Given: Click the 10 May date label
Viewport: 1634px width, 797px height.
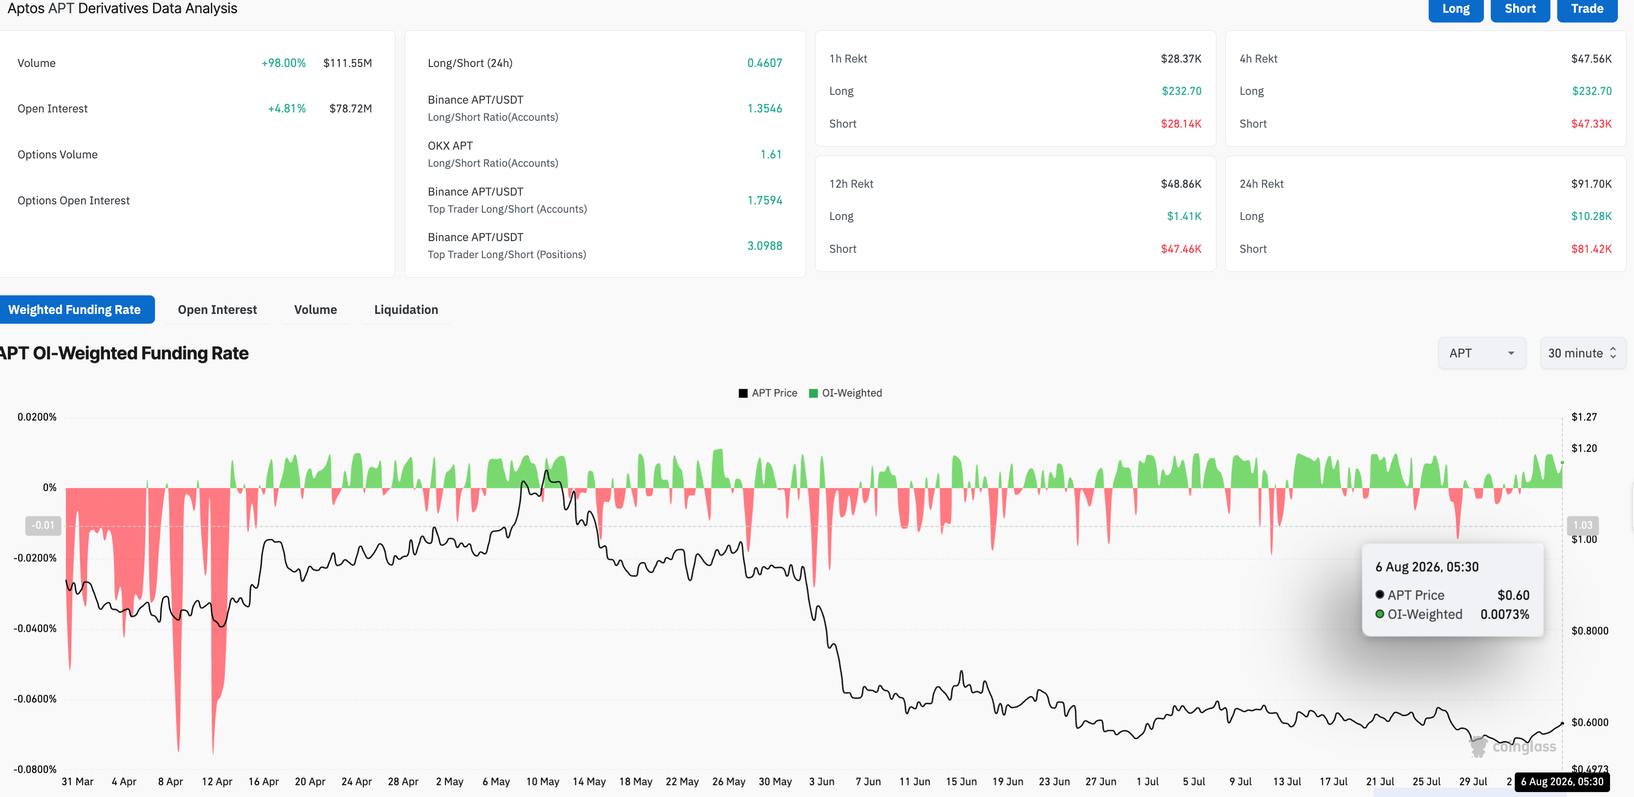Looking at the screenshot, I should click(x=542, y=782).
